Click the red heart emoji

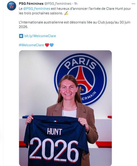click(x=47, y=45)
